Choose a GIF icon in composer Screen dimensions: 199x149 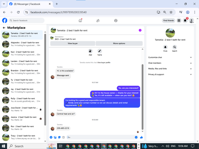coord(63,137)
